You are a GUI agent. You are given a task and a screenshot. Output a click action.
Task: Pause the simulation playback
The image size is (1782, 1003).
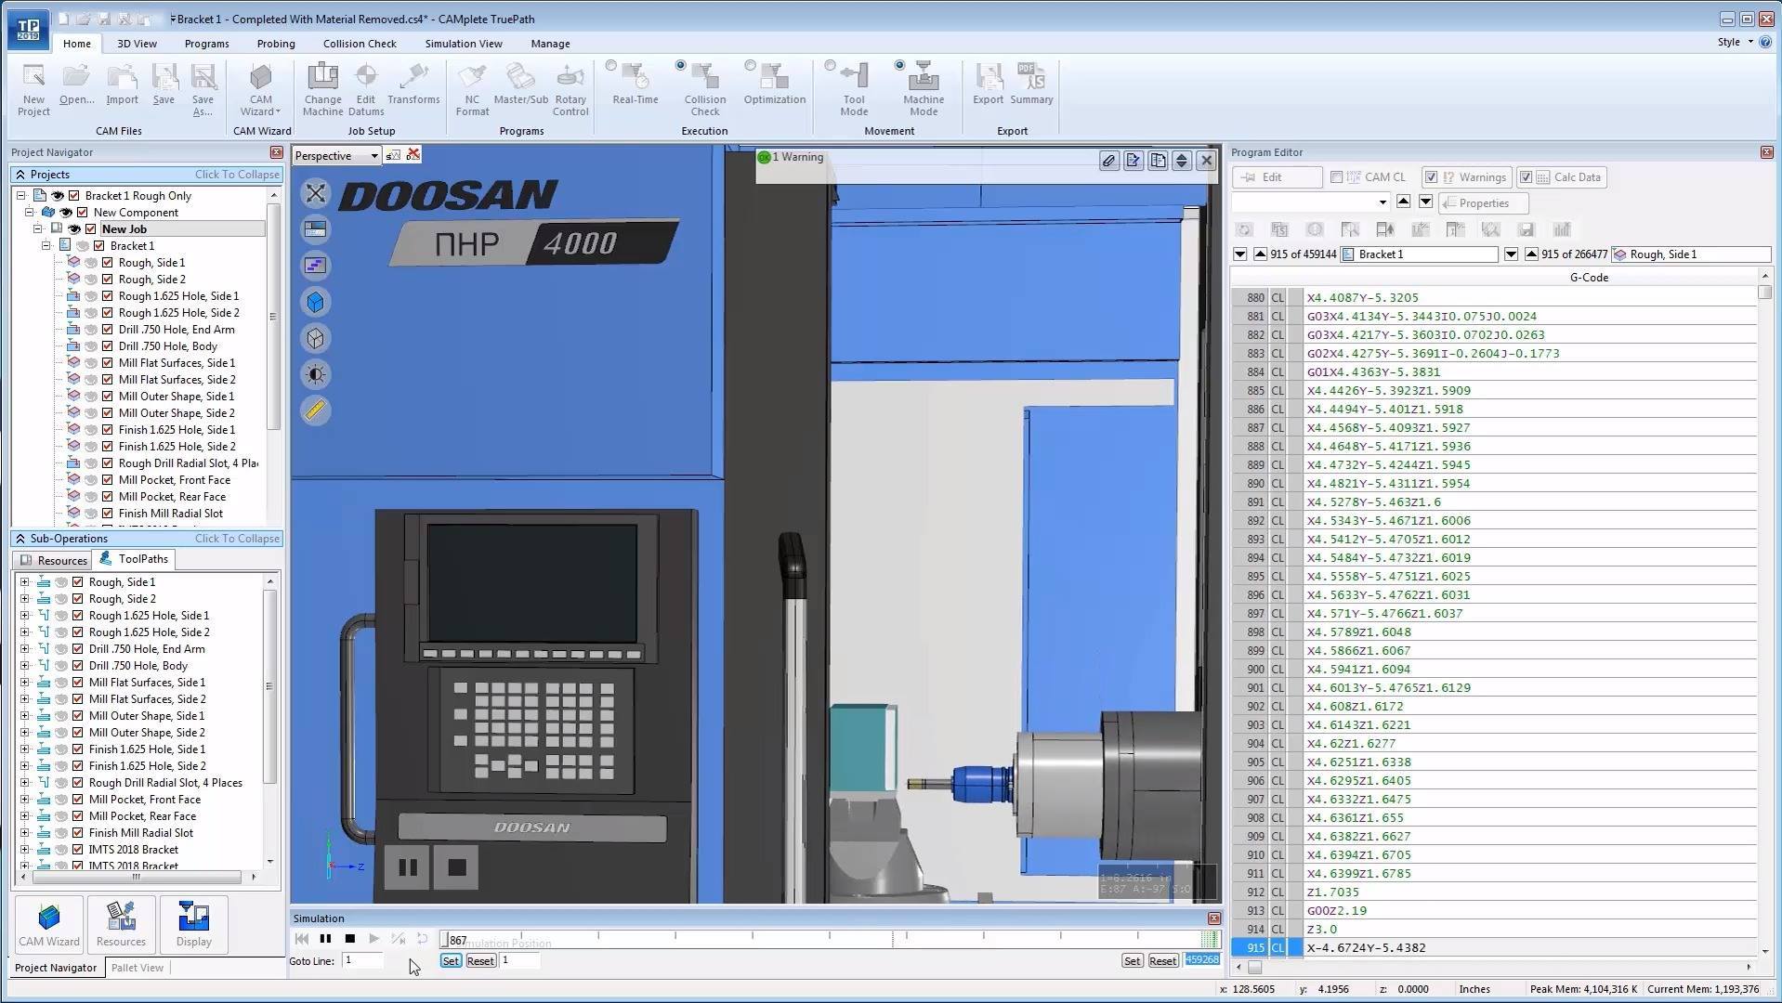(x=325, y=939)
